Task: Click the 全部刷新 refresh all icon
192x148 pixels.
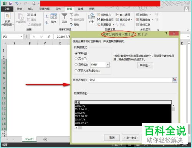Action: pyautogui.click(x=21, y=16)
